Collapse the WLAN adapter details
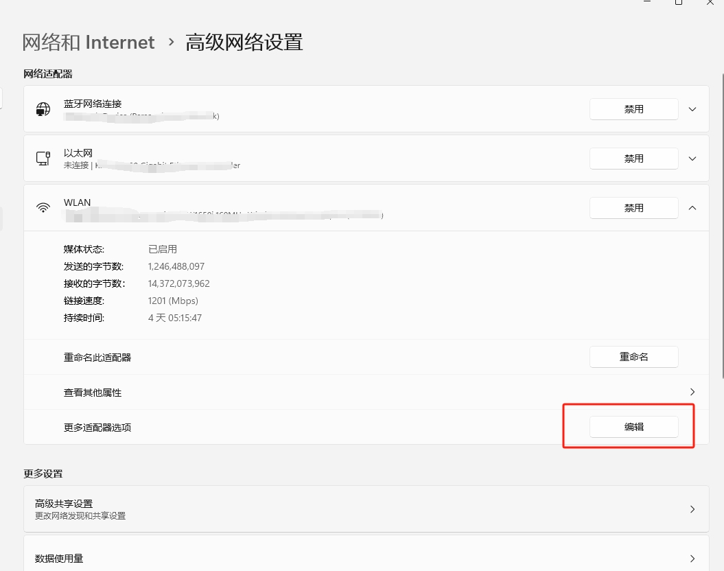Viewport: 724px width, 571px height. click(692, 208)
